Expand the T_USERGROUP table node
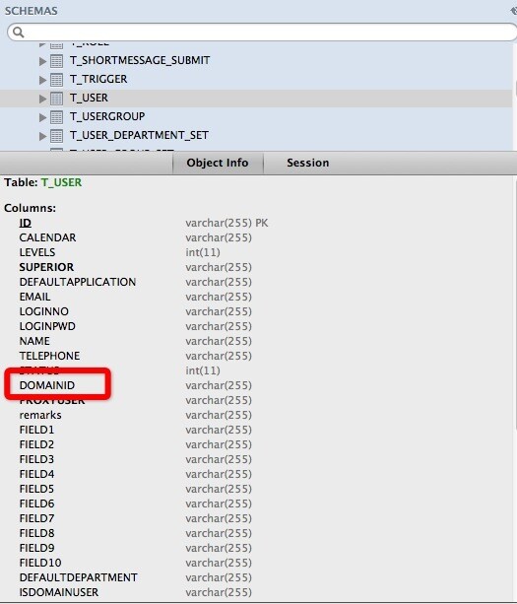Screen dimensions: 517x604 coord(42,117)
